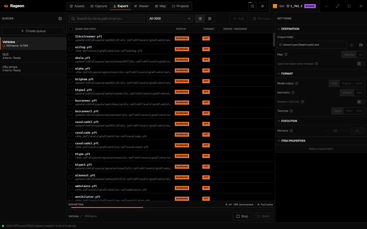Switch to list view layout icon

coord(200,19)
